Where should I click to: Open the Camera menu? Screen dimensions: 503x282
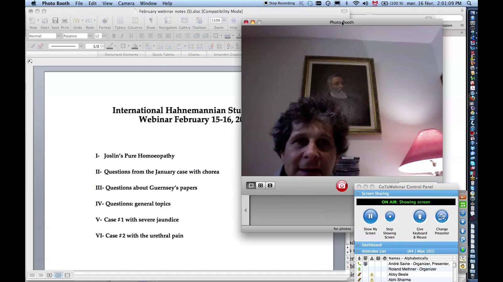point(126,3)
